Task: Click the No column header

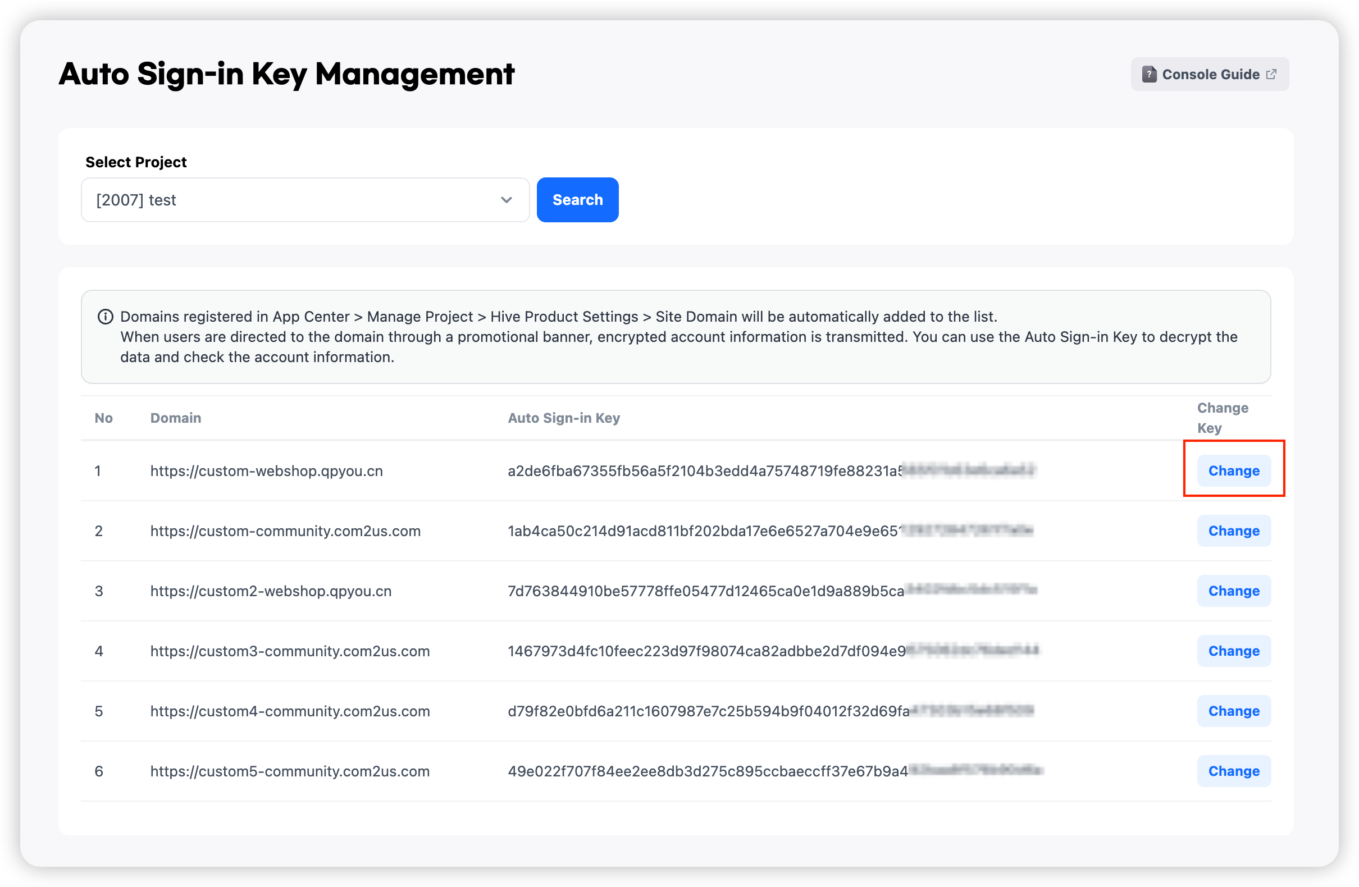Action: [103, 418]
